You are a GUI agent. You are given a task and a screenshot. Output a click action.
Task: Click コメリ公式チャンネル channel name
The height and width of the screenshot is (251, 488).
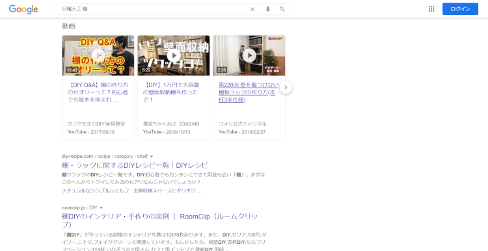point(243,124)
